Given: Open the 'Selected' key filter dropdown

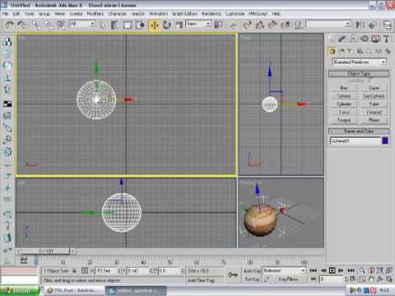Looking at the screenshot, I should pyautogui.click(x=284, y=271).
